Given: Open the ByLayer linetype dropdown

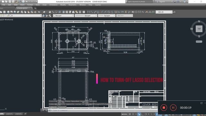Looking at the screenshot, I should click(86, 16).
